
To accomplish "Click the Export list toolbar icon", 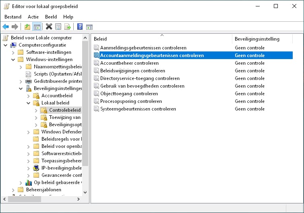I will pos(68,27).
